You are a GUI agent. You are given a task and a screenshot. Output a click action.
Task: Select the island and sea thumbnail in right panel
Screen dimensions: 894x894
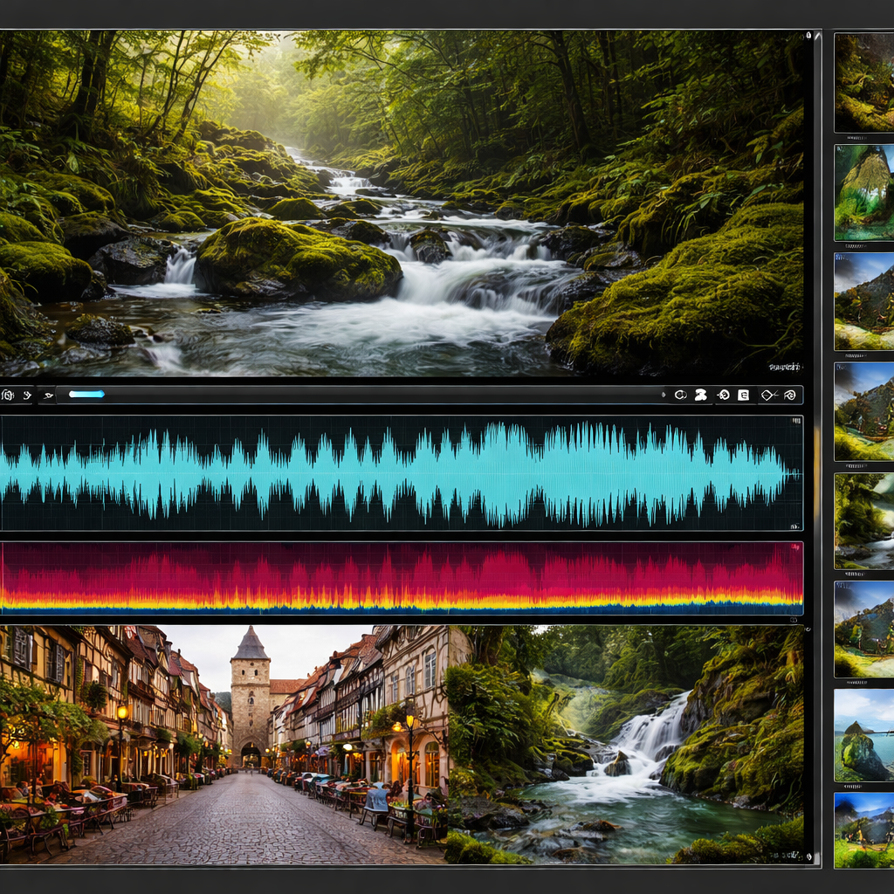click(863, 736)
